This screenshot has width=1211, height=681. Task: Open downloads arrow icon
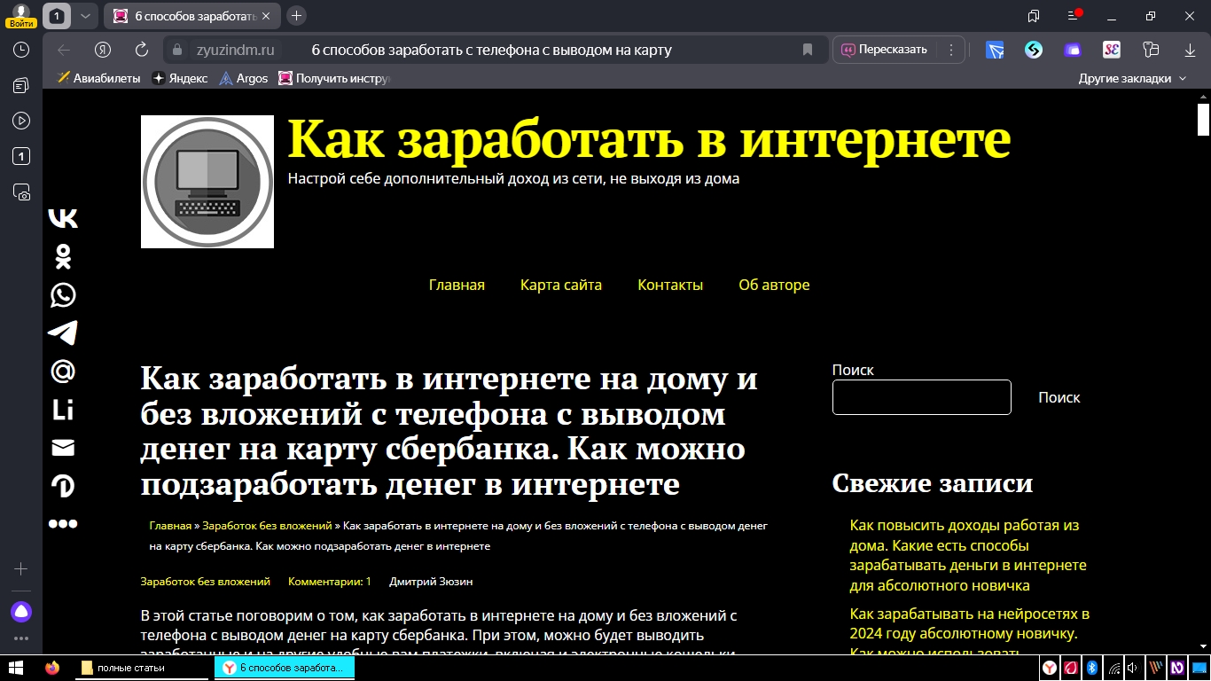tap(1190, 51)
